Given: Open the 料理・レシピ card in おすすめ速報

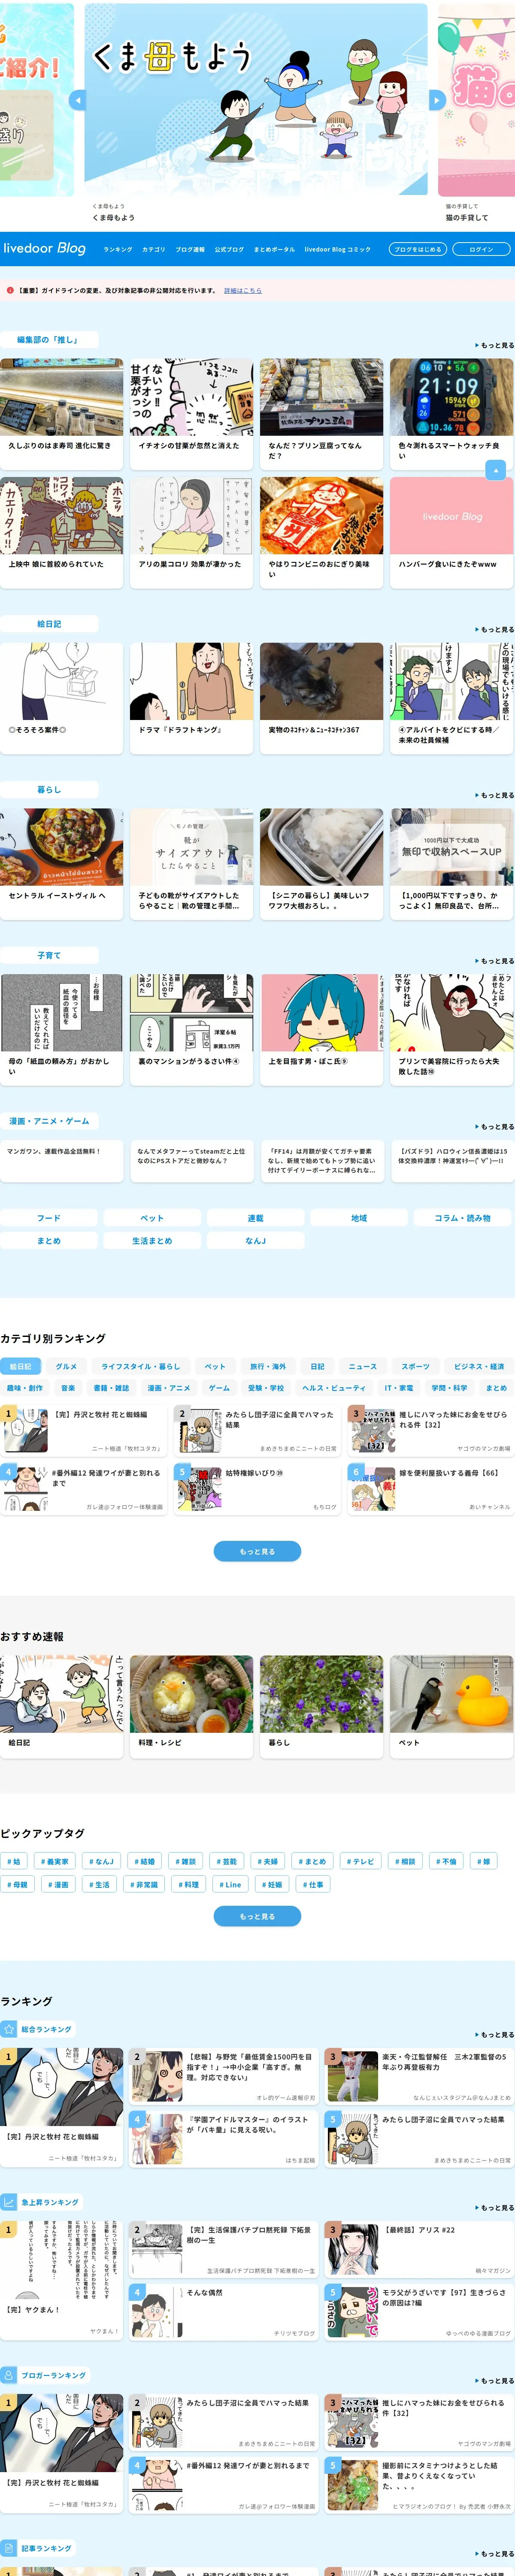Looking at the screenshot, I should 191,1707.
